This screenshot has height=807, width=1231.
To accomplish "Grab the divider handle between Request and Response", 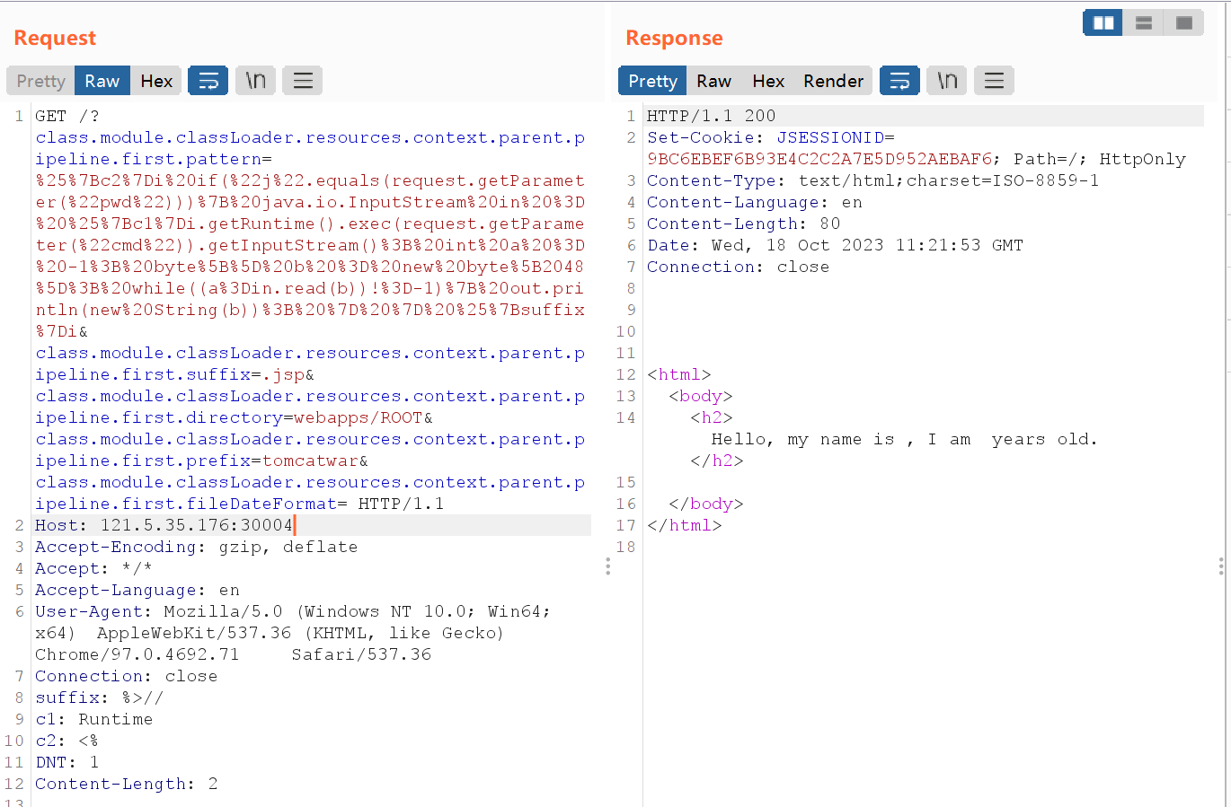I will coord(608,566).
